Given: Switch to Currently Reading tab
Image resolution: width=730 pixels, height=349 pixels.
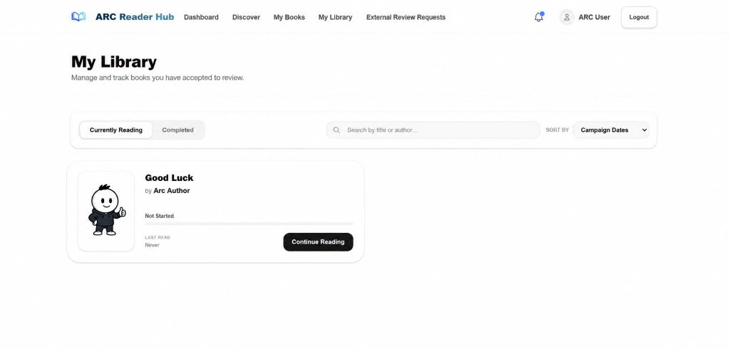Looking at the screenshot, I should click(116, 130).
